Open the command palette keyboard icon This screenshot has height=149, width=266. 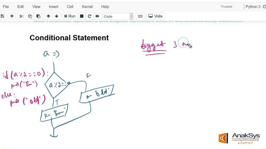click(140, 16)
